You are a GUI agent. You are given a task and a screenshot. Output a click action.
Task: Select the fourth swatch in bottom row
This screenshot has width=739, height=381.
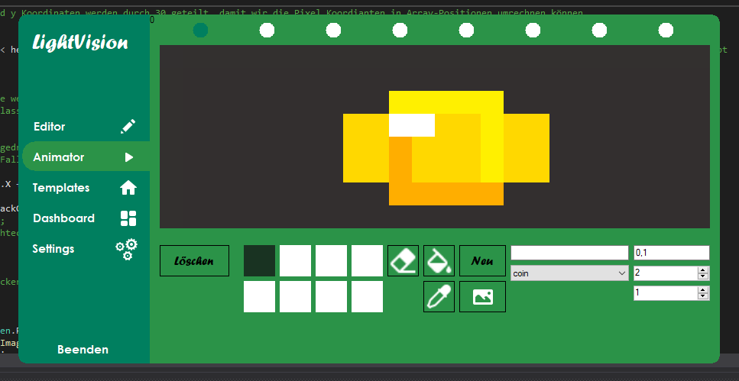click(x=367, y=297)
